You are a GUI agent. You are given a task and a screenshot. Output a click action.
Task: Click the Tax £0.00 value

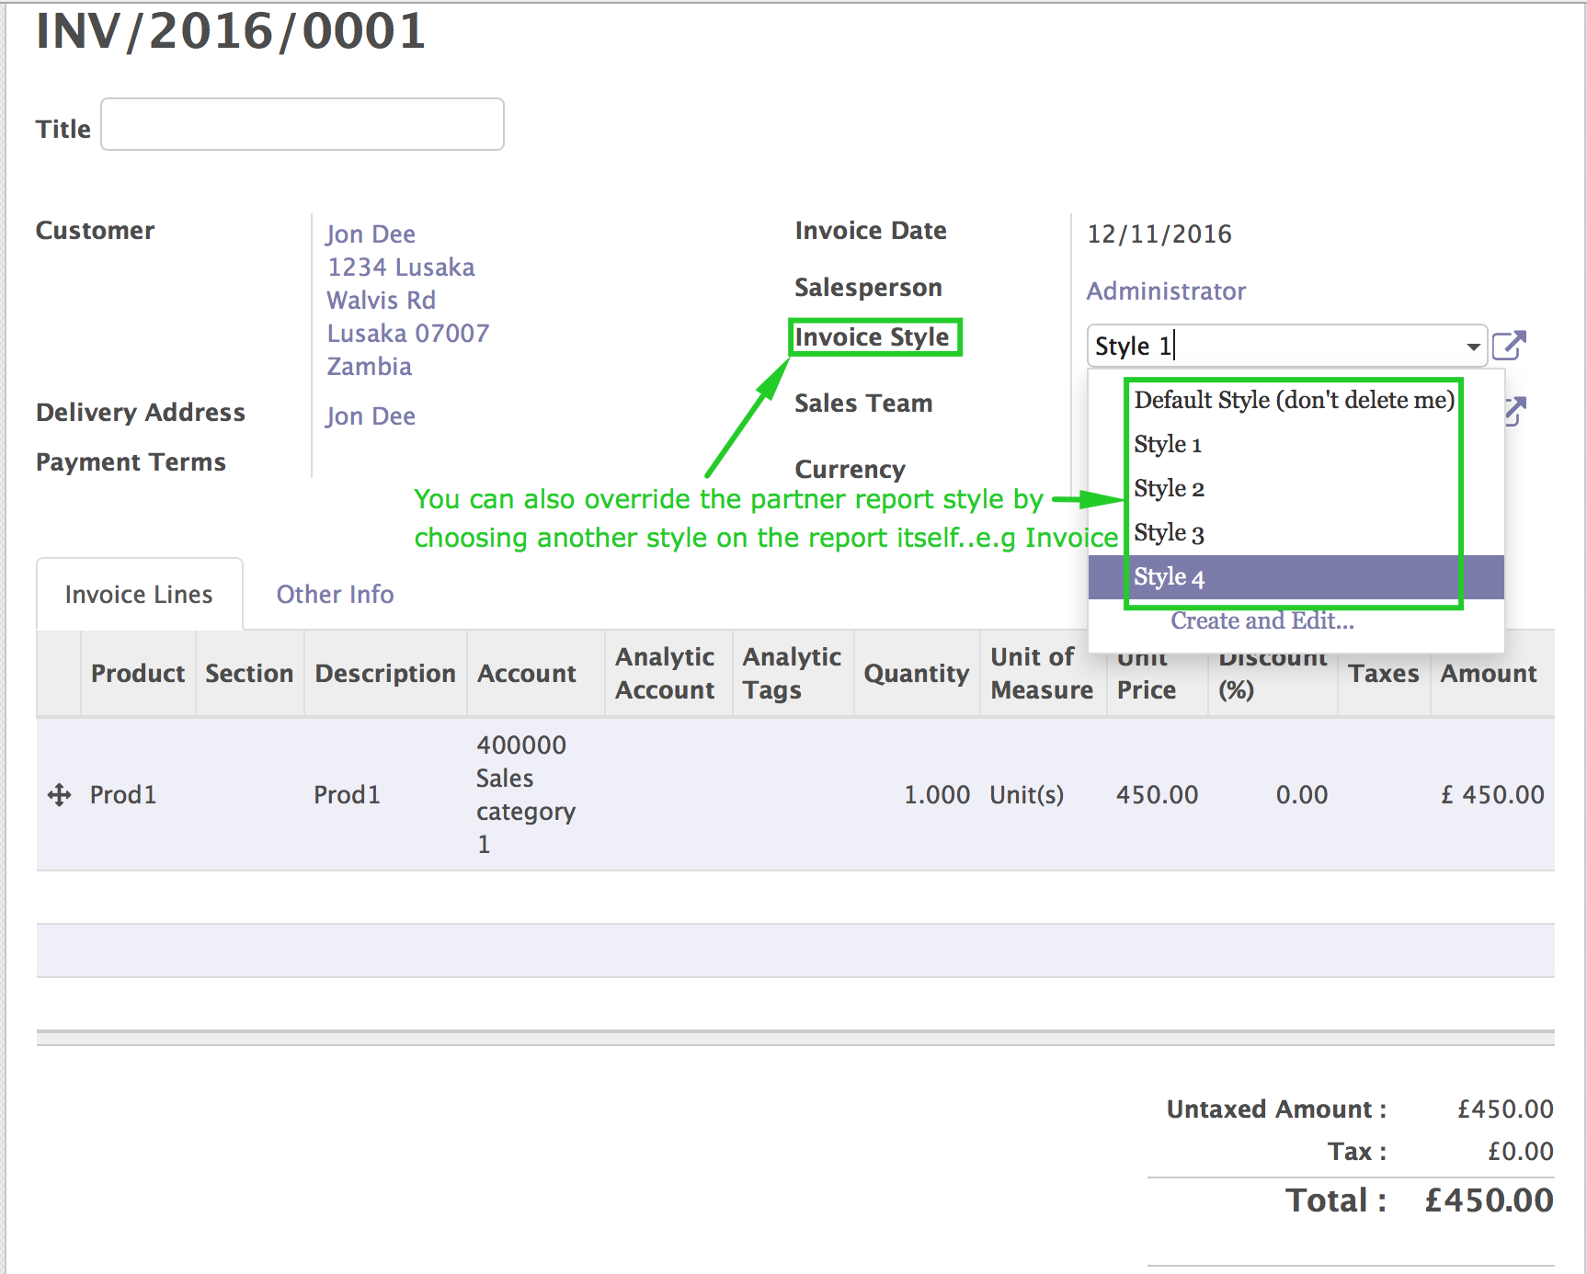click(x=1521, y=1152)
